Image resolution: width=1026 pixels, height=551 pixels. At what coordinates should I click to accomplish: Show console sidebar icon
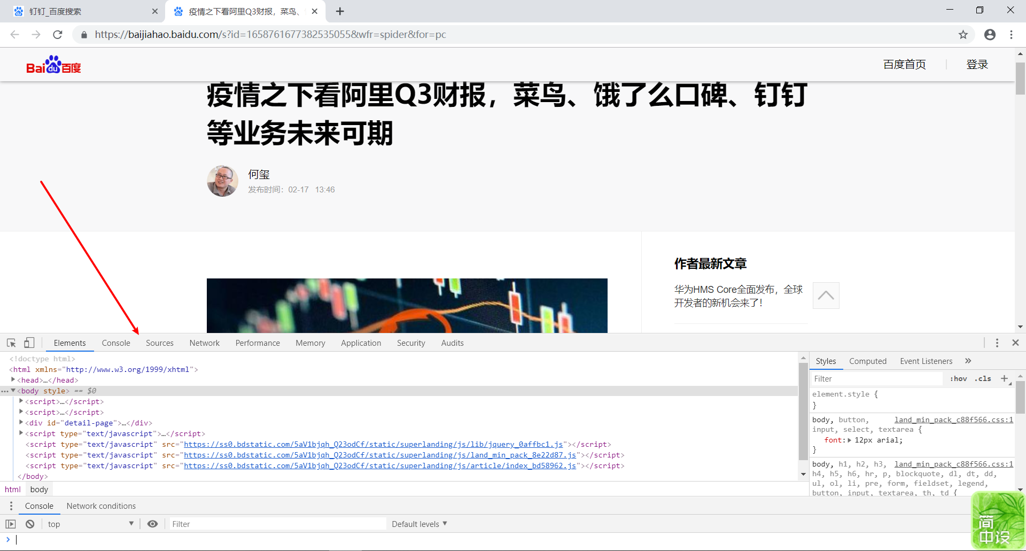point(11,524)
